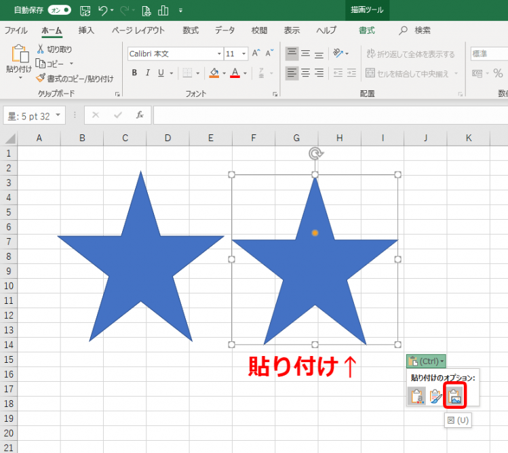Open the フォント dialog launcher
This screenshot has height=453, width=508.
[x=275, y=94]
